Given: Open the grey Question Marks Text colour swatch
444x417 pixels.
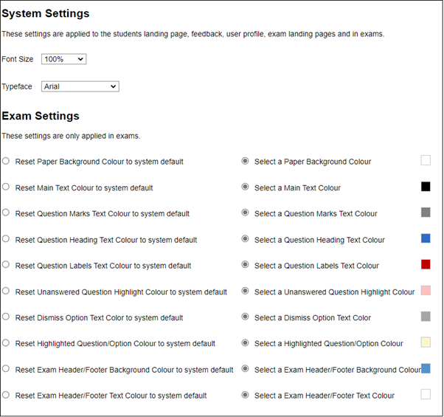Looking at the screenshot, I should (426, 213).
